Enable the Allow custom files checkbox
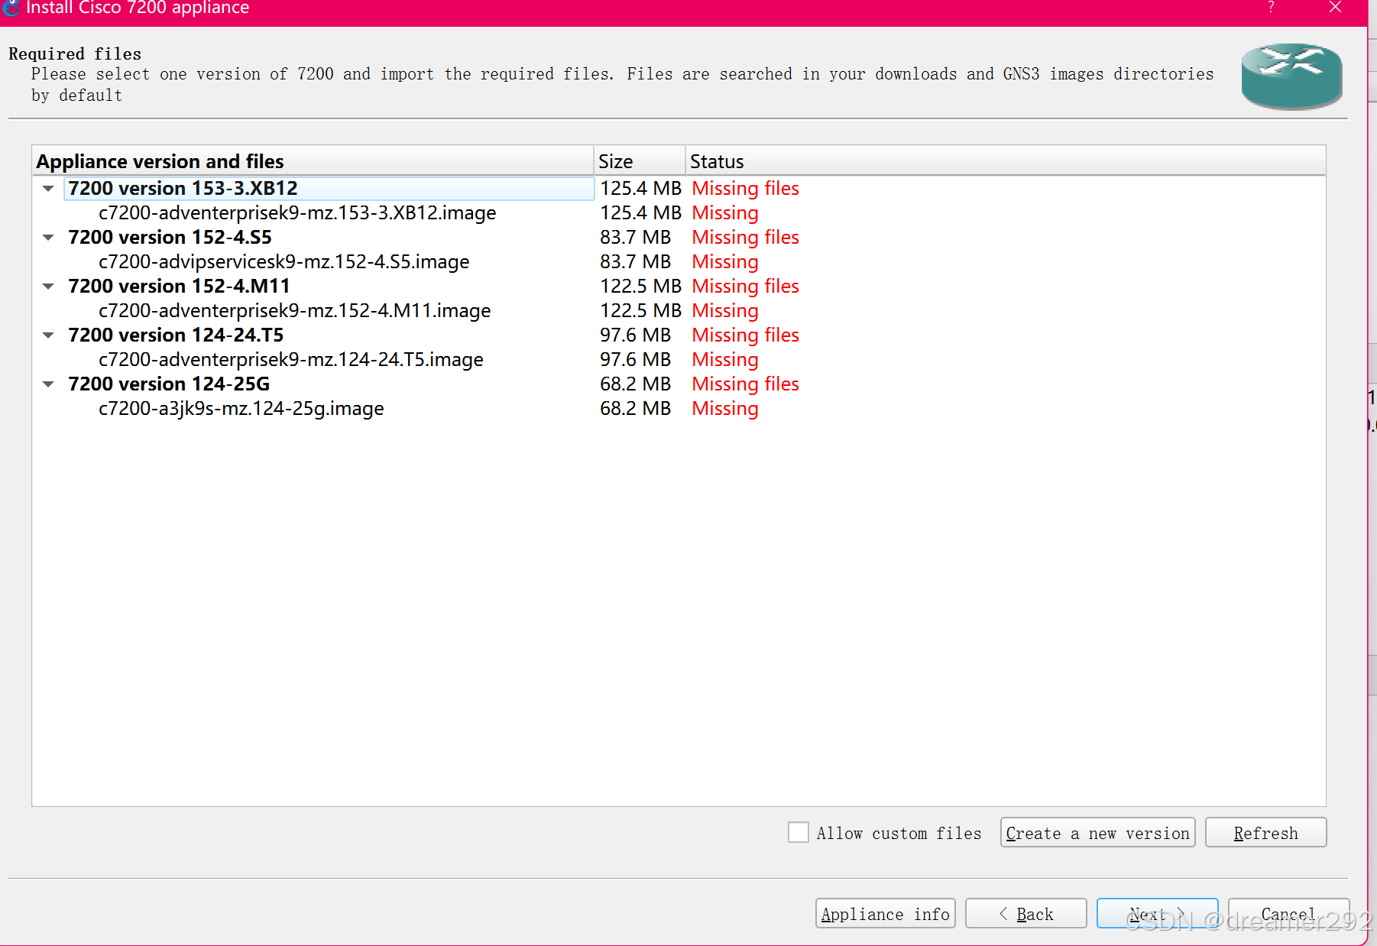 tap(799, 832)
